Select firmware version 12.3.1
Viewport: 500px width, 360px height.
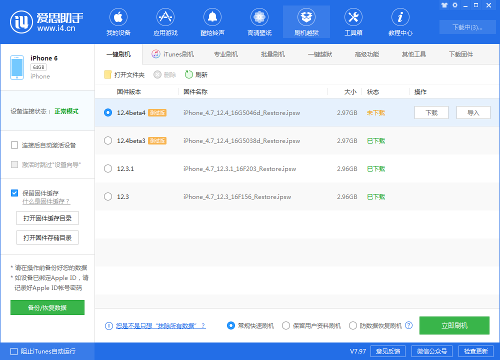click(107, 168)
